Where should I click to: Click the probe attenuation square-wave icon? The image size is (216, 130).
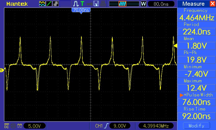coord(20,126)
